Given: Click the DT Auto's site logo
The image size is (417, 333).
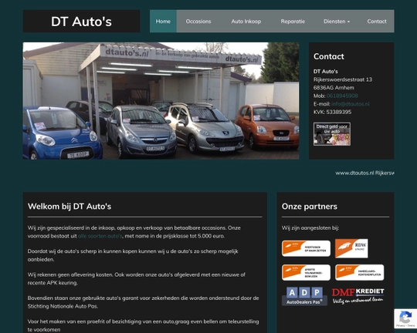Looking at the screenshot, I should point(81,22).
